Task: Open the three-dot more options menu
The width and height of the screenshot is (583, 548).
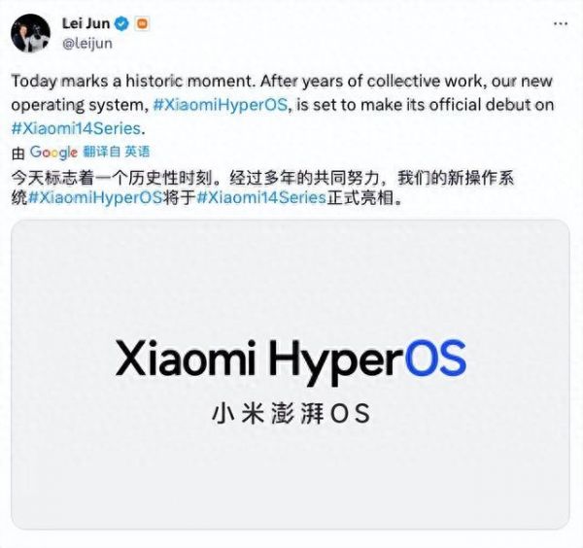Action: pyautogui.click(x=561, y=23)
